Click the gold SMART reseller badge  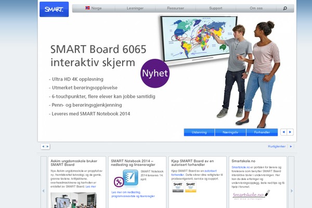click(191, 187)
